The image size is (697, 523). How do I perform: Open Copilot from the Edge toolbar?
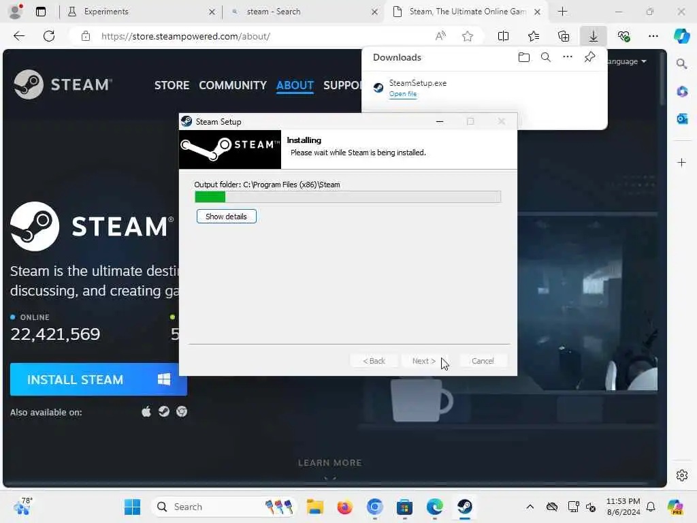tap(681, 37)
